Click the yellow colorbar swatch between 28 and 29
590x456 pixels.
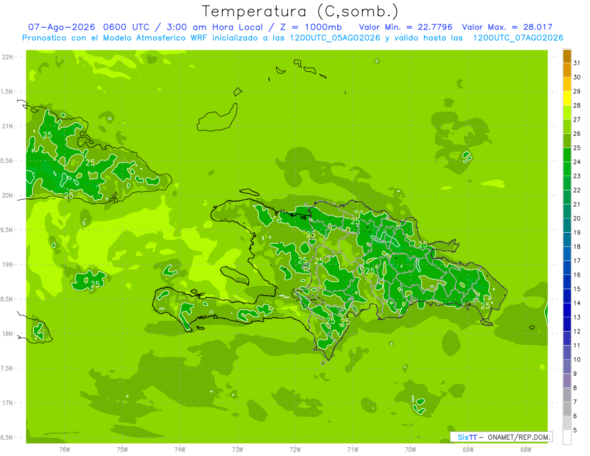(x=567, y=98)
